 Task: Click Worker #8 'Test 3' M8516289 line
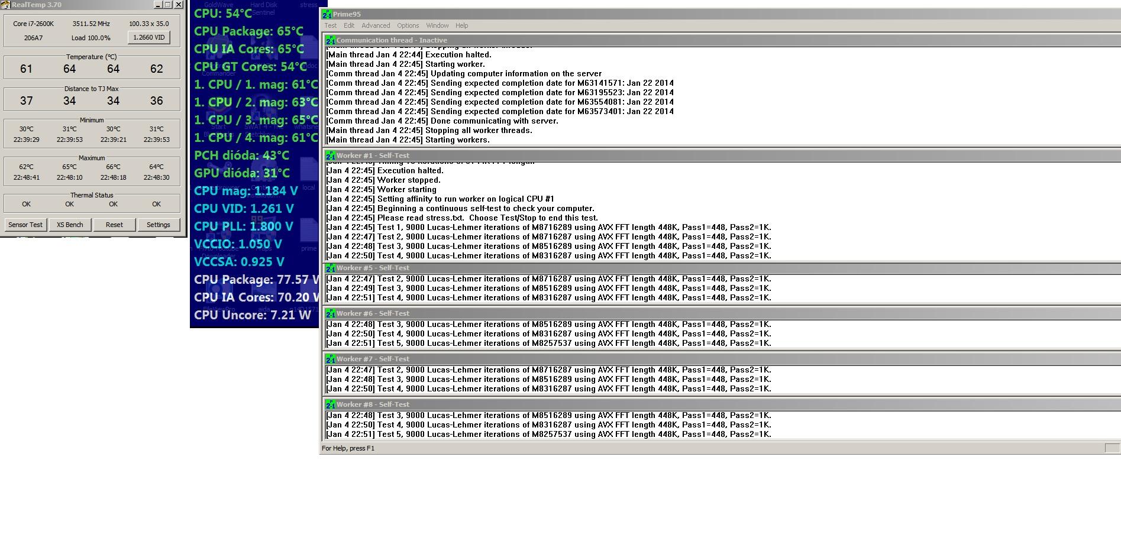548,416
